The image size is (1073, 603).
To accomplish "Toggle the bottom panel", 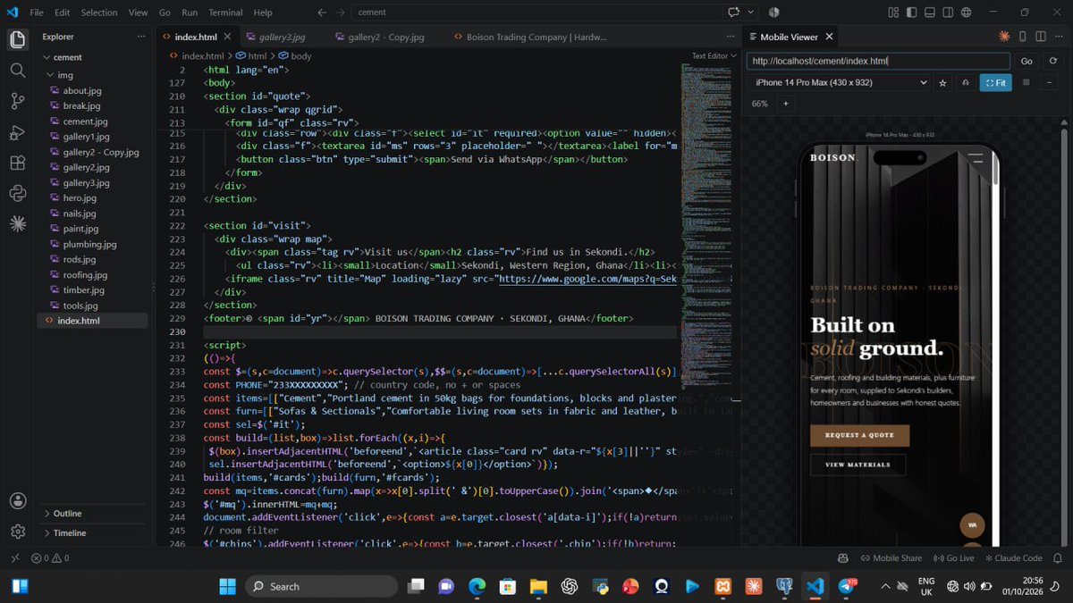I will tap(929, 13).
